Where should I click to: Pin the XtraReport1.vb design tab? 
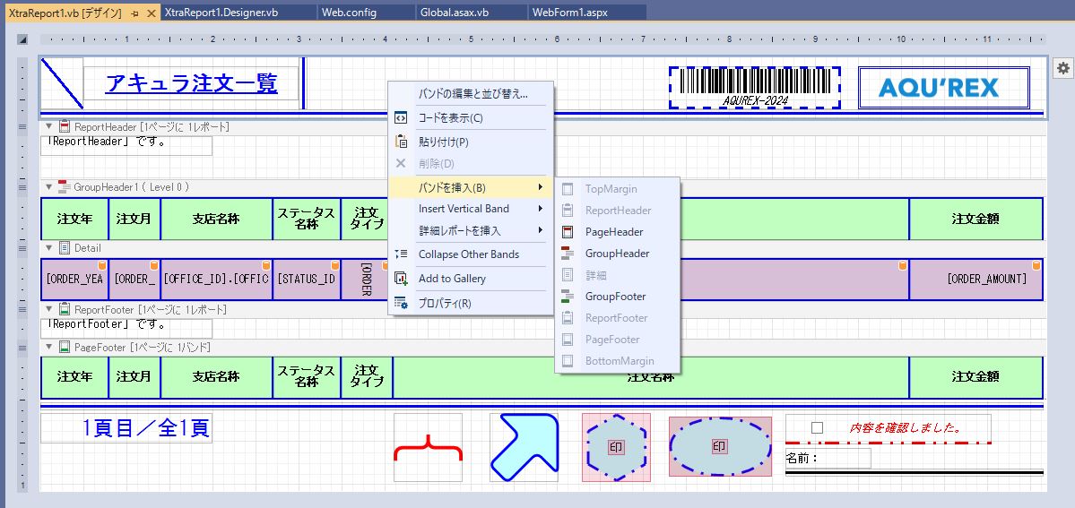pos(134,13)
